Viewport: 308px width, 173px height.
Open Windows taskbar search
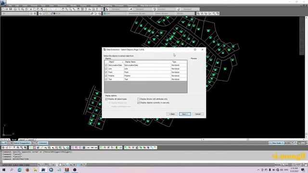(12, 170)
